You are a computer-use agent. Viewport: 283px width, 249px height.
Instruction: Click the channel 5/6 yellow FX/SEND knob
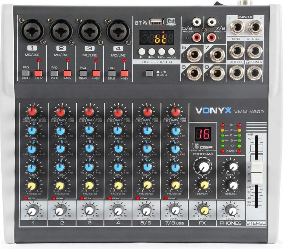tap(147, 185)
